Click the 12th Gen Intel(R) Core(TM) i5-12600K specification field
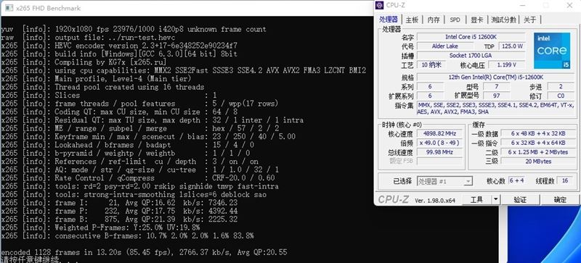 496,78
